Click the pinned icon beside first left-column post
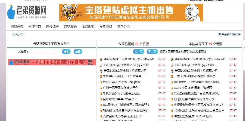This screenshot has width=245, height=121. tap(101, 59)
